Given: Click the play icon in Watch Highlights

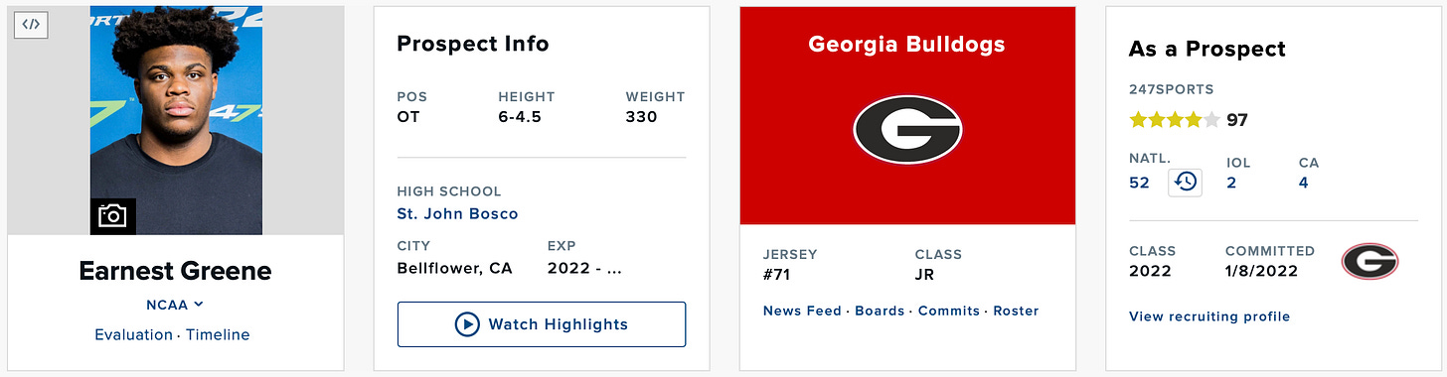Looking at the screenshot, I should tap(467, 324).
